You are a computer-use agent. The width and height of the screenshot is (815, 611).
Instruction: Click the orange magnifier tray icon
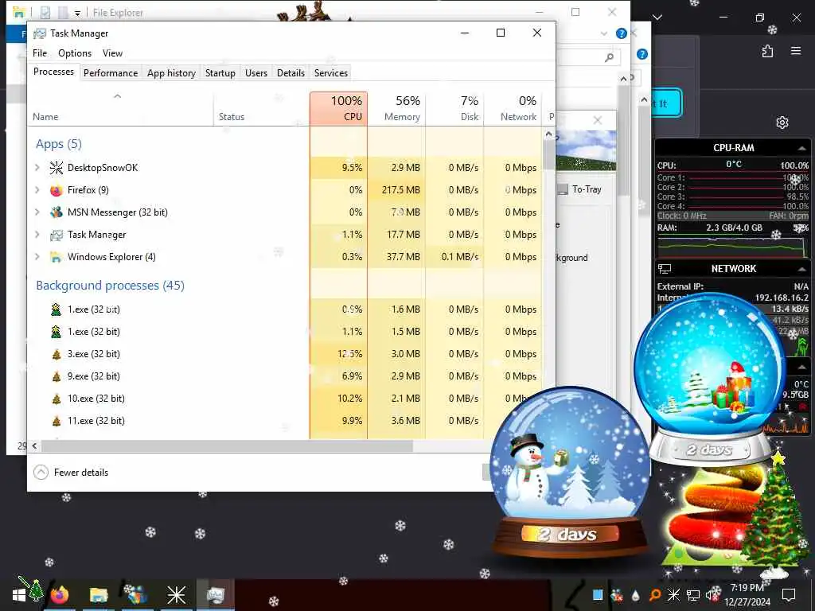(x=655, y=595)
